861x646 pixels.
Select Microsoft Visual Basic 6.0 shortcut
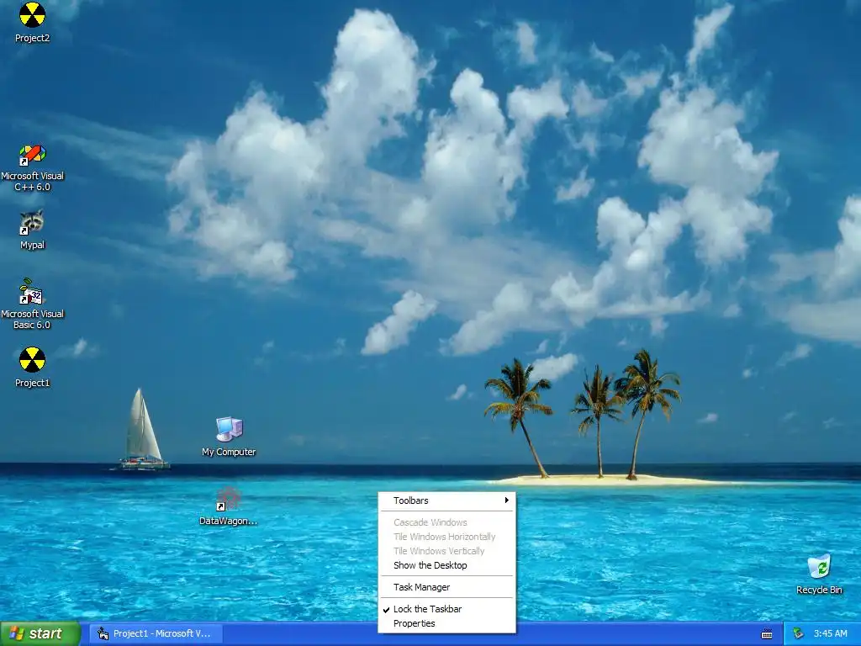click(x=32, y=304)
